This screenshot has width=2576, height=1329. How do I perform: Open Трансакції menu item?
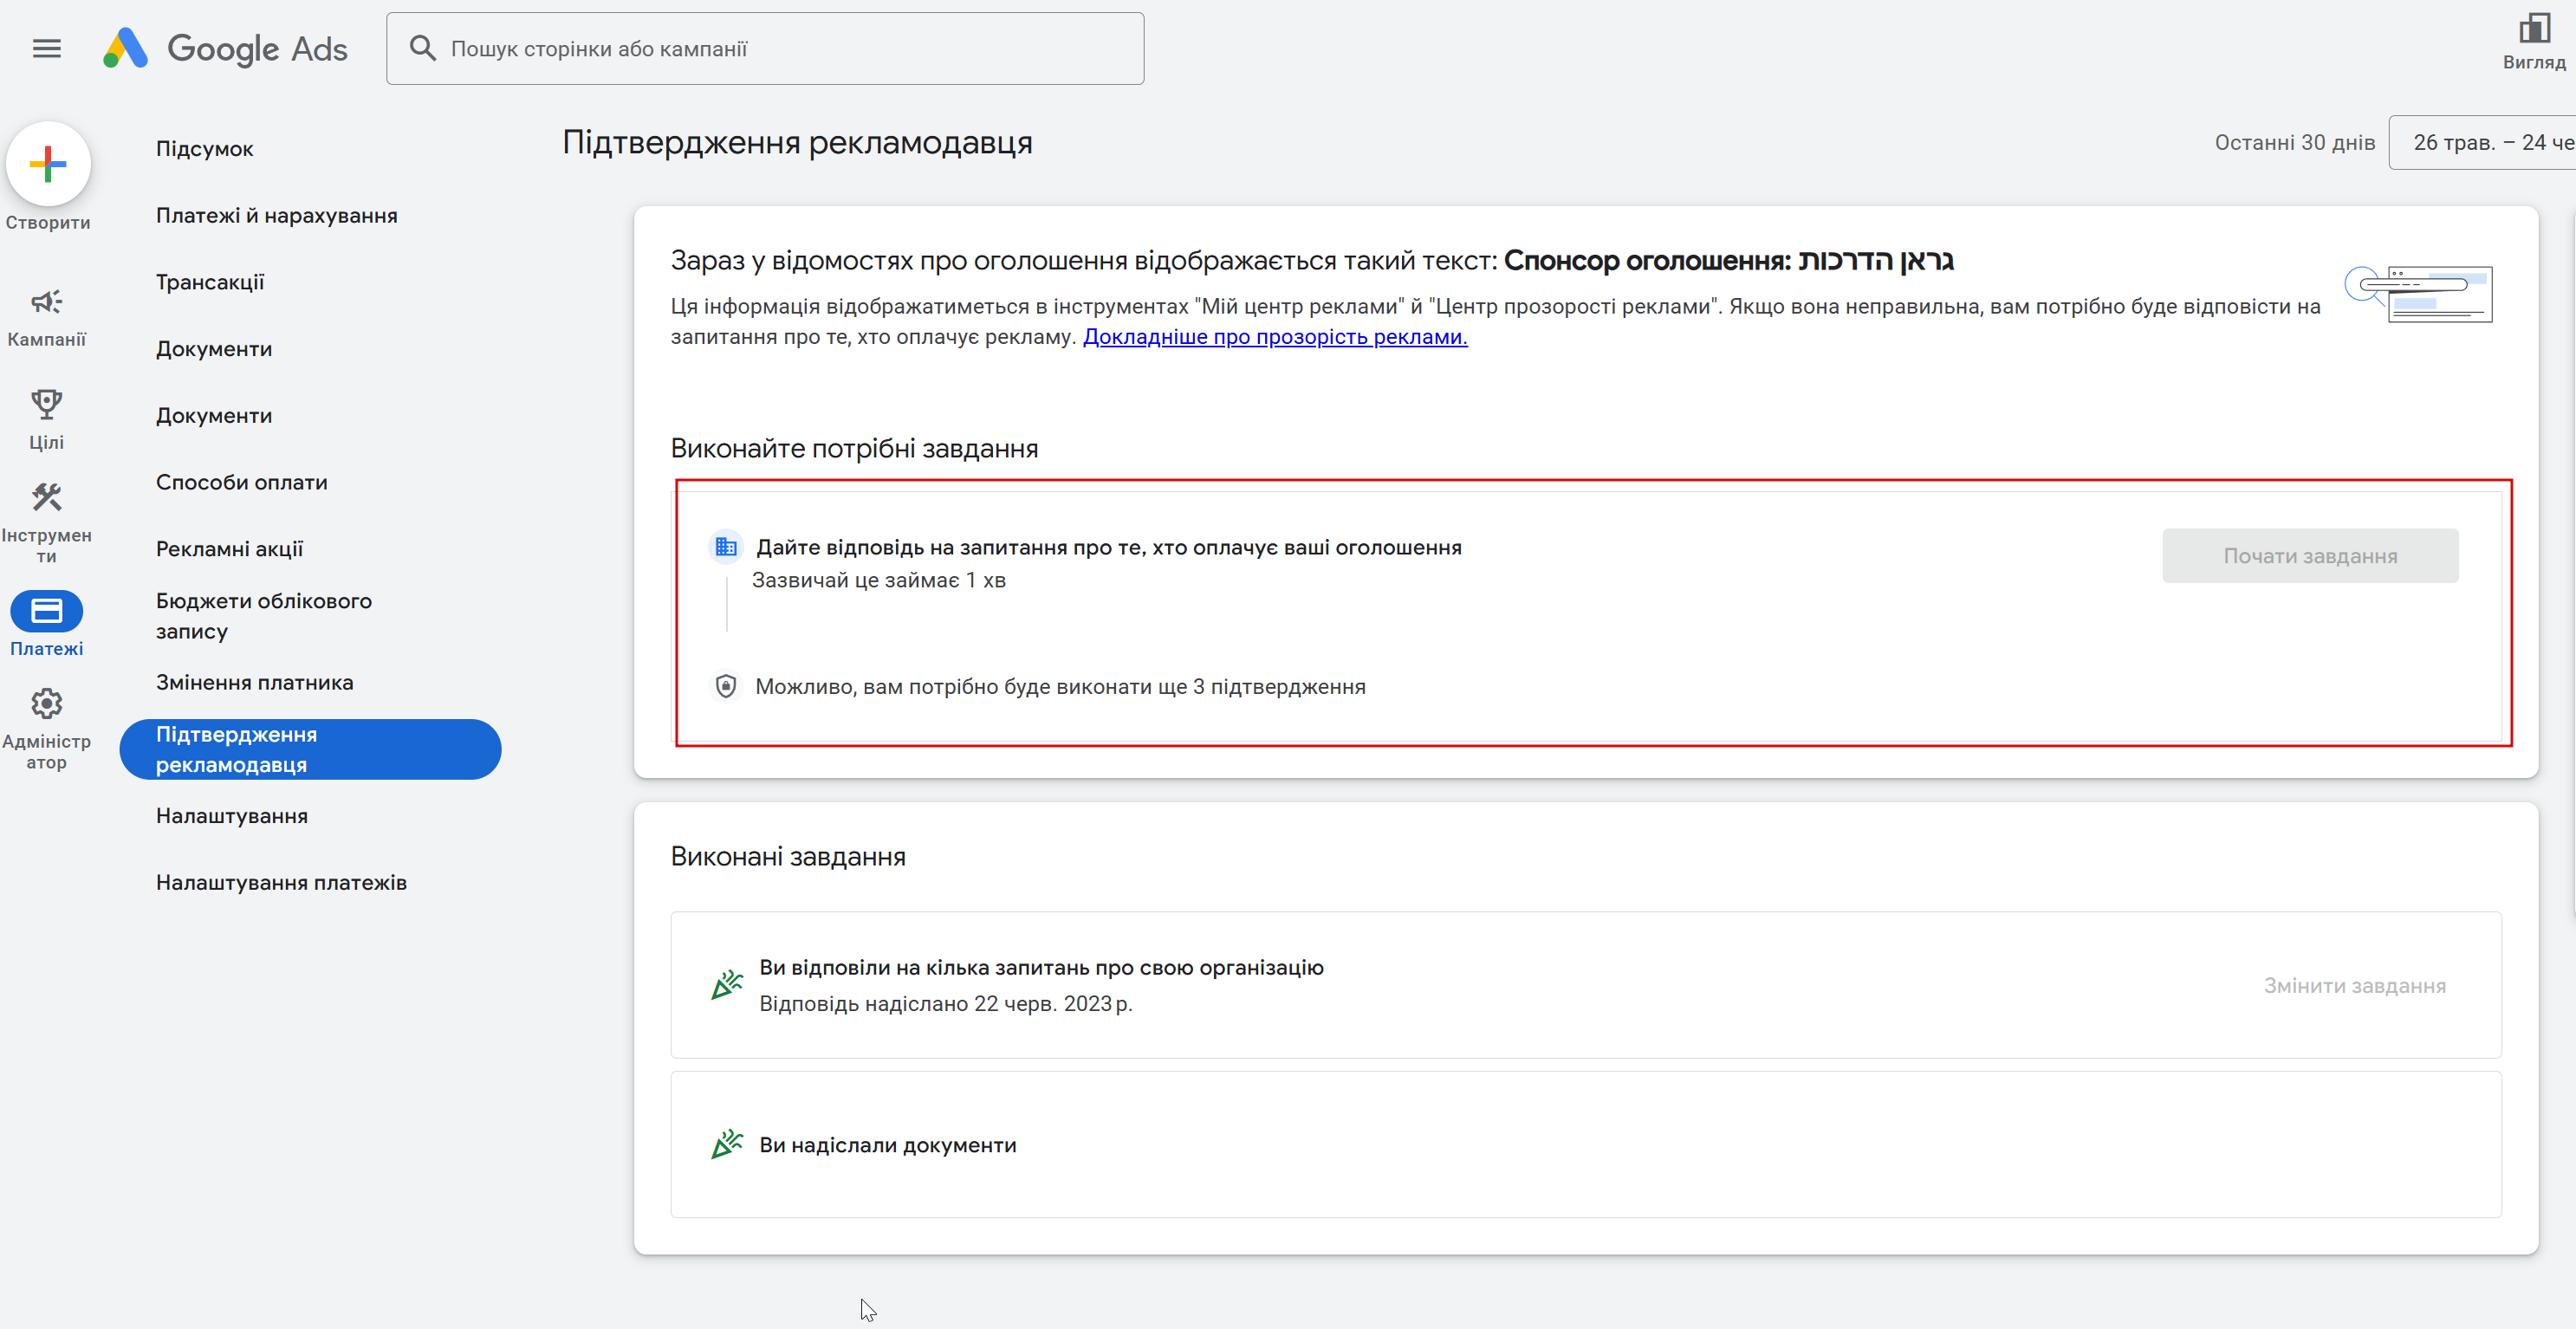(x=209, y=282)
